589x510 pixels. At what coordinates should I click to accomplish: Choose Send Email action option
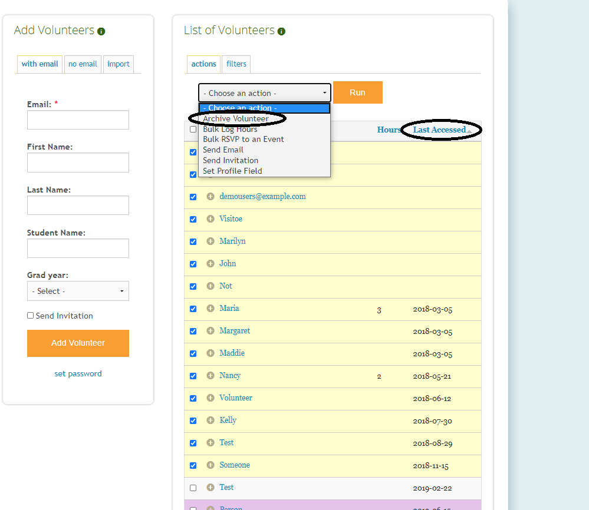coord(265,150)
